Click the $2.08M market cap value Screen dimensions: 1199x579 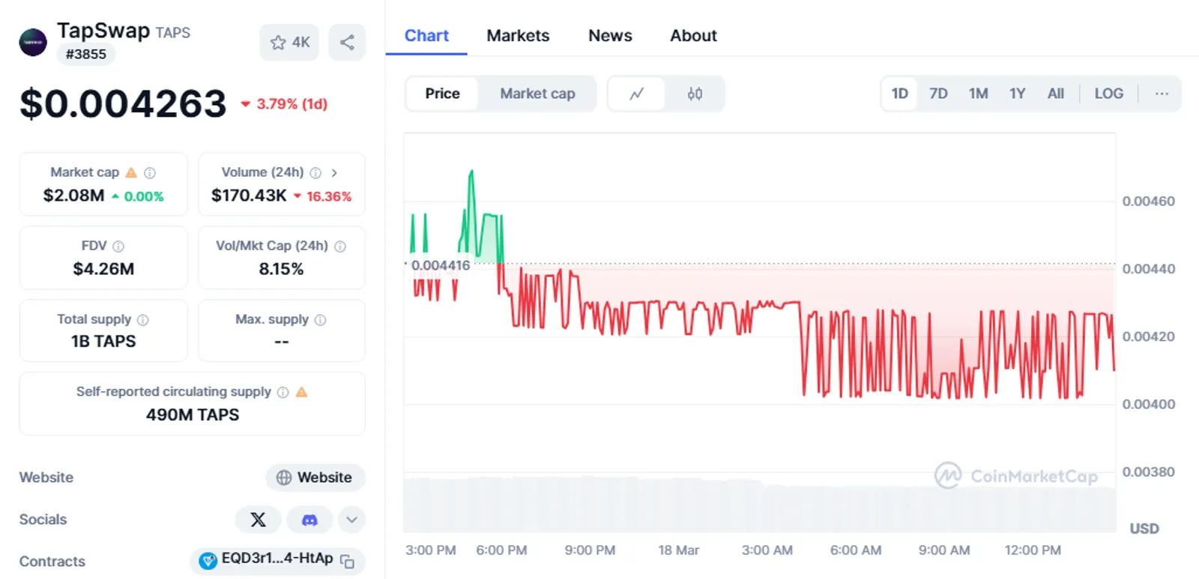pos(74,195)
